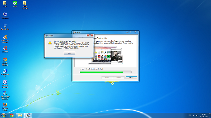
Task: Click the disabled Next button in installer
Action: 119,78
